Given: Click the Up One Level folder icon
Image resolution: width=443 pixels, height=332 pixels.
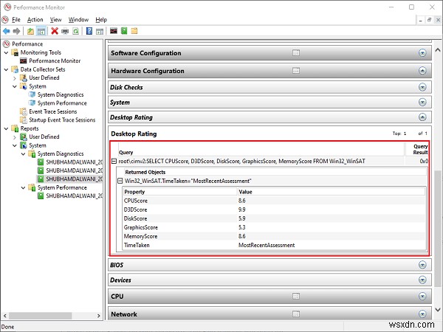Looking at the screenshot, I should [31, 32].
